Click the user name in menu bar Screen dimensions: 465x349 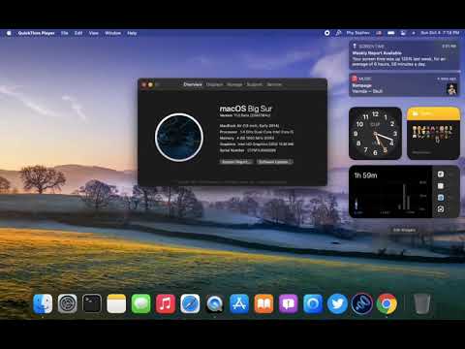pos(357,33)
